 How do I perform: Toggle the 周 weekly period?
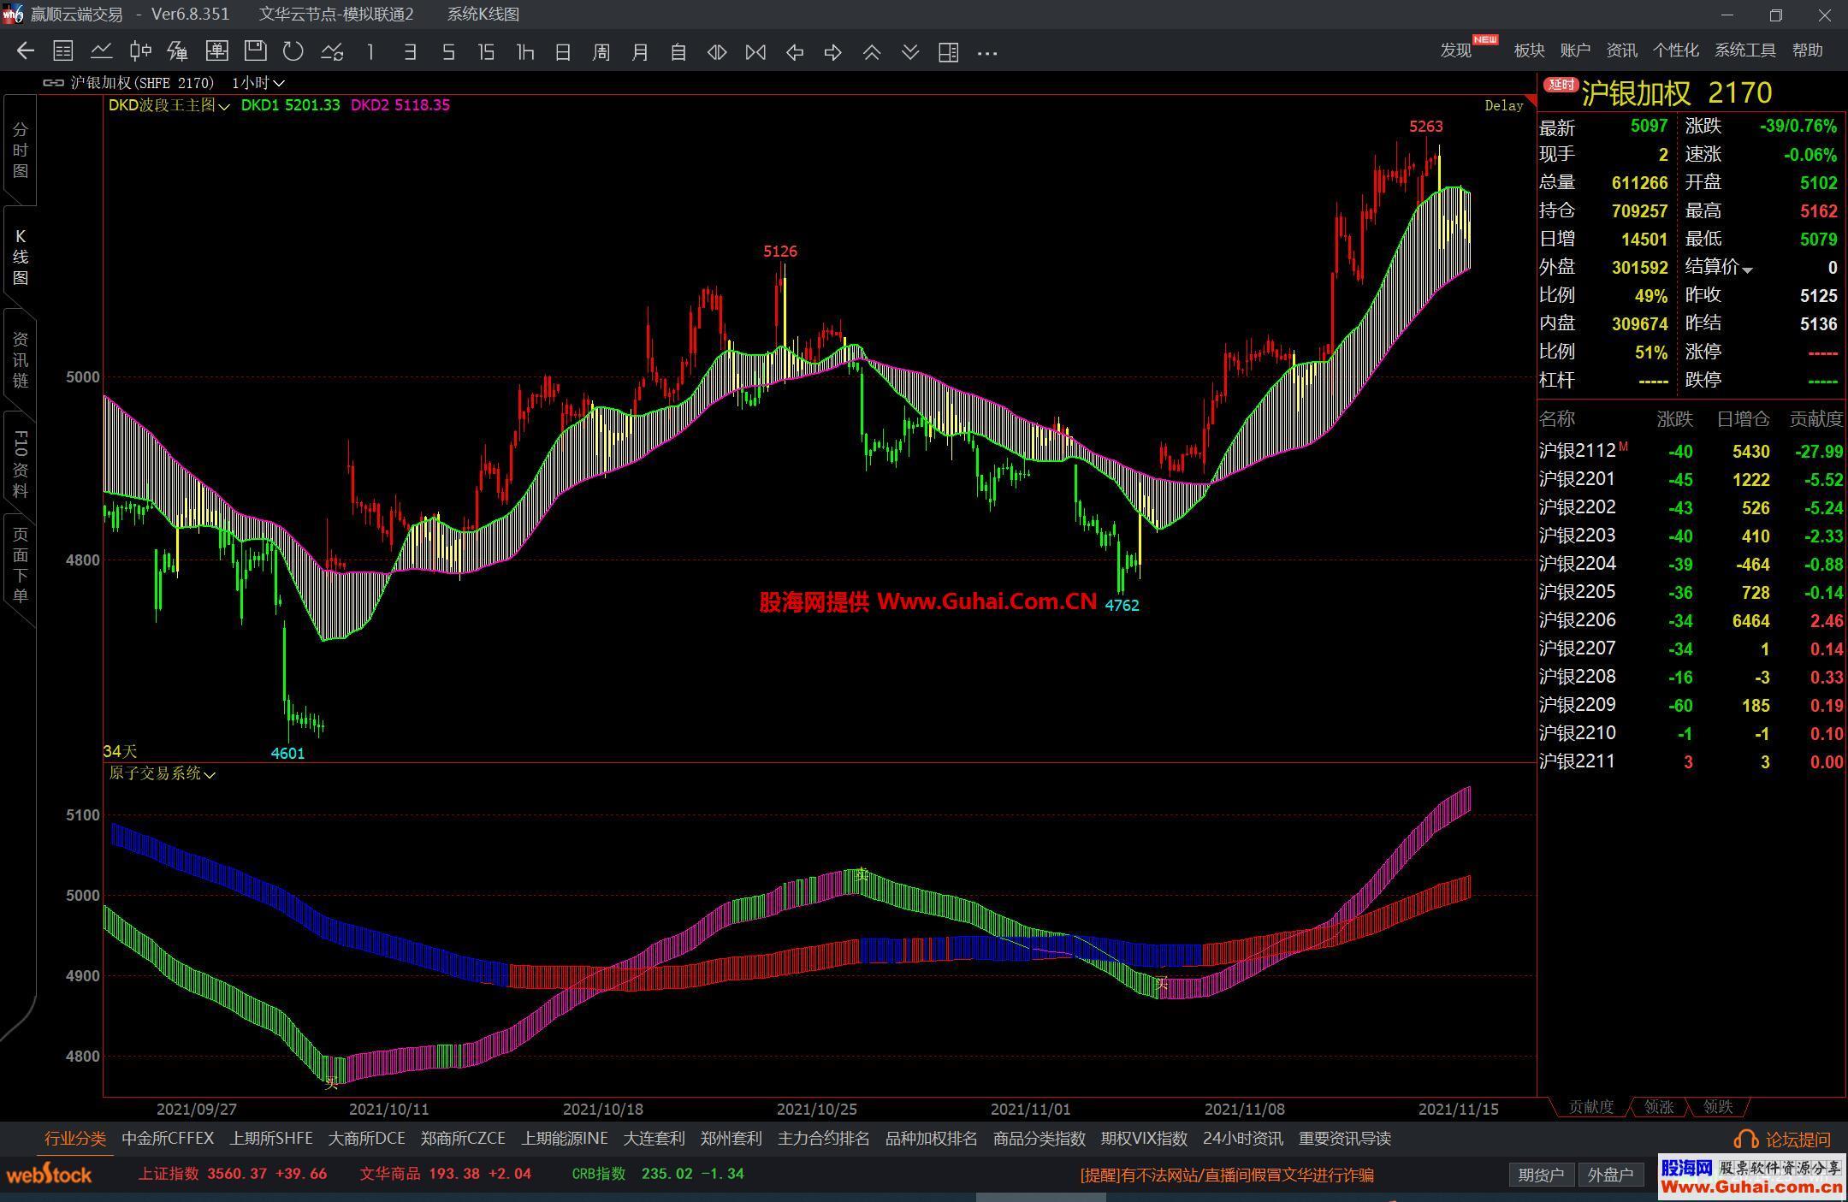(601, 52)
